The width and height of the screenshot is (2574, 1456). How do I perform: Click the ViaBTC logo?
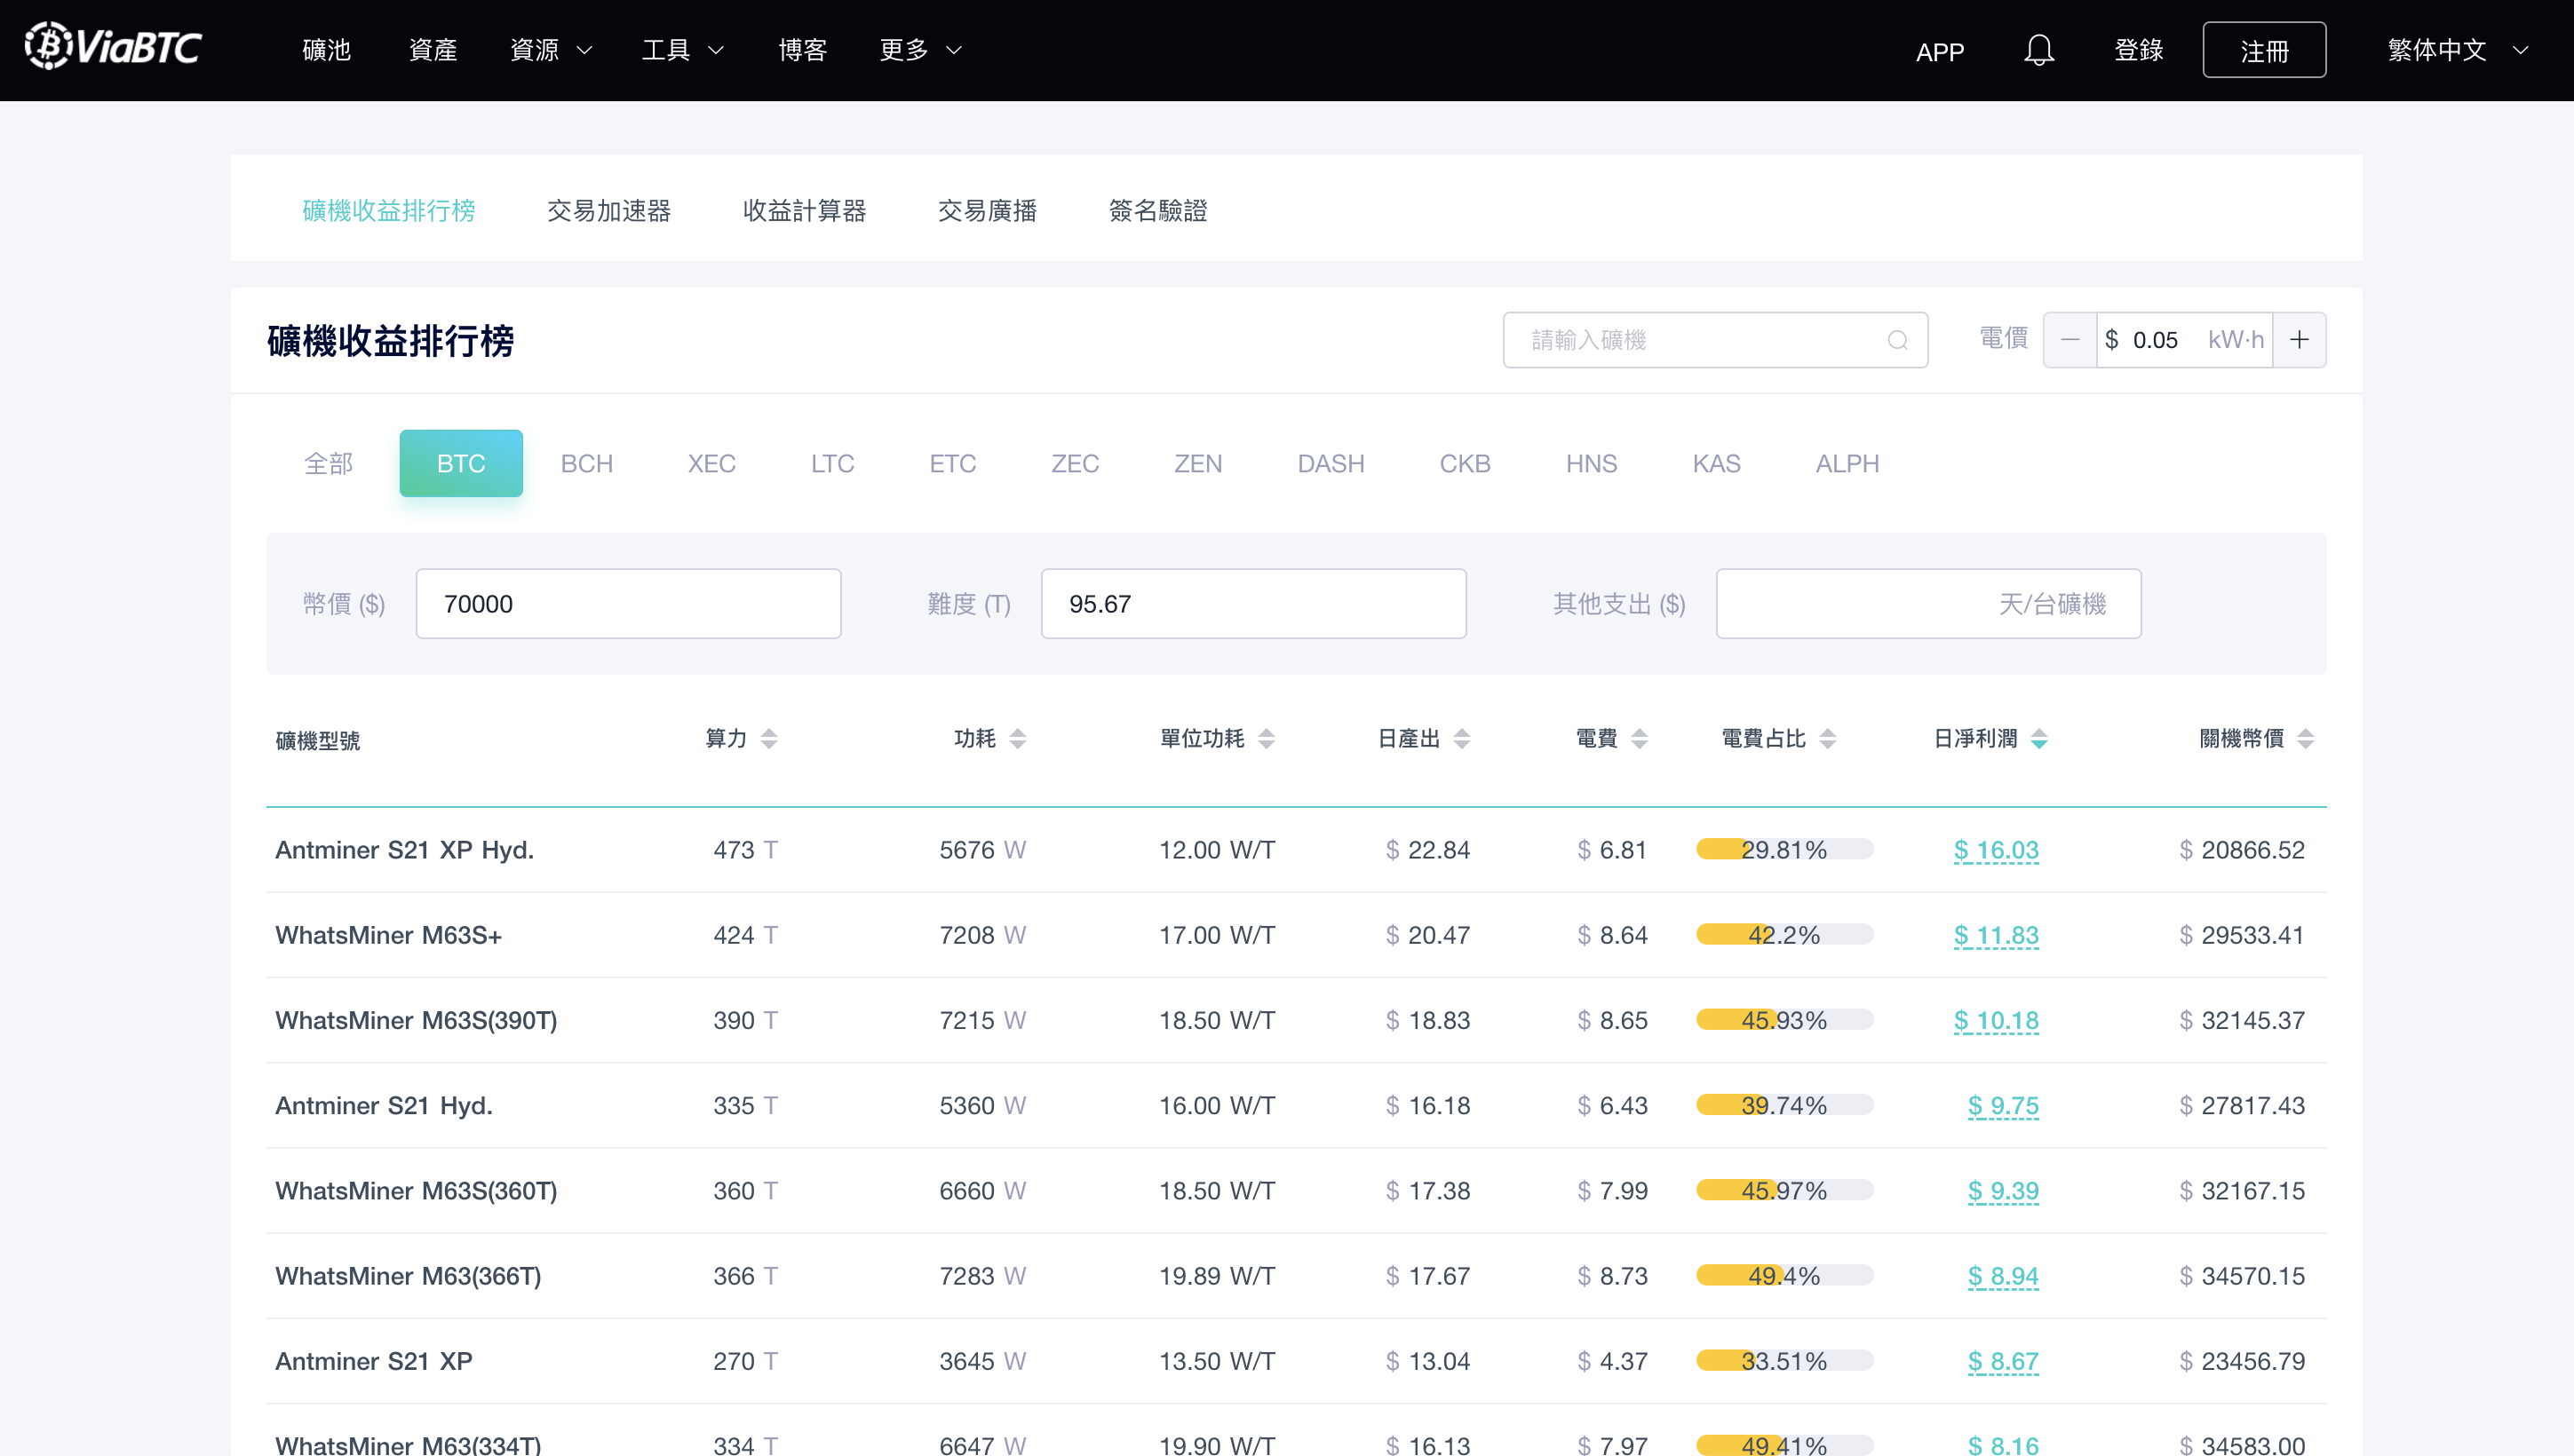pyautogui.click(x=113, y=46)
